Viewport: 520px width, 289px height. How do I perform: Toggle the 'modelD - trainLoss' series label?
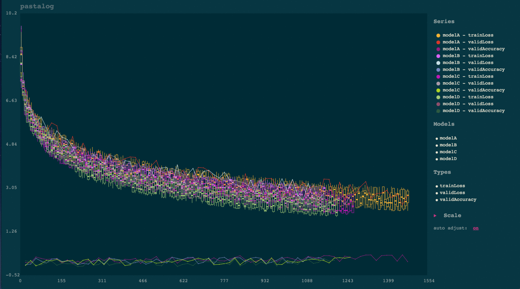(468, 97)
